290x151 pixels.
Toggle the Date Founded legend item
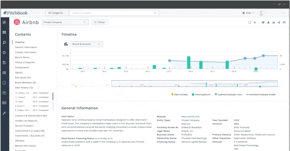pos(179,94)
